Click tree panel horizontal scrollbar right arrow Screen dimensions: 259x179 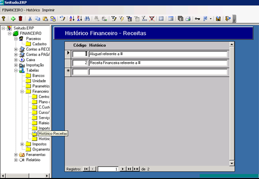pos(47,176)
